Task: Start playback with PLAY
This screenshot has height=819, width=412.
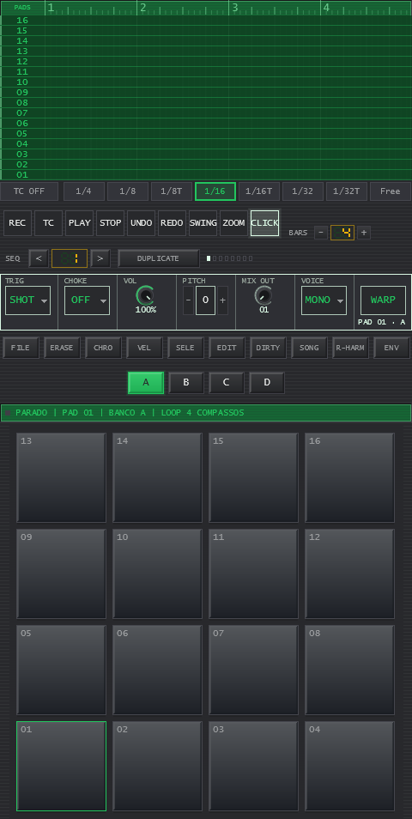Action: point(79,223)
